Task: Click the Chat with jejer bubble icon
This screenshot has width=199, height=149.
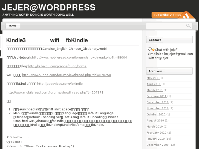Action: [x=150, y=49]
